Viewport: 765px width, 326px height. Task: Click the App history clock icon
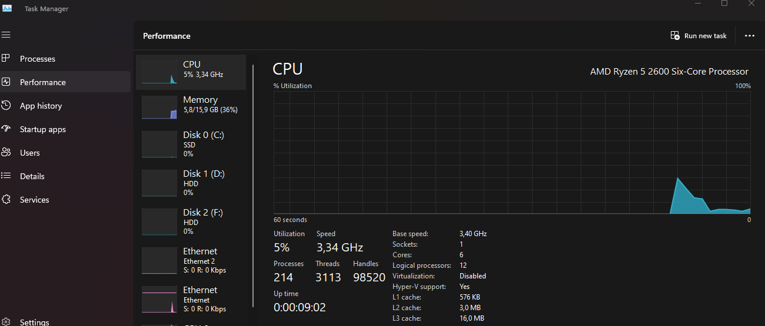pos(6,105)
